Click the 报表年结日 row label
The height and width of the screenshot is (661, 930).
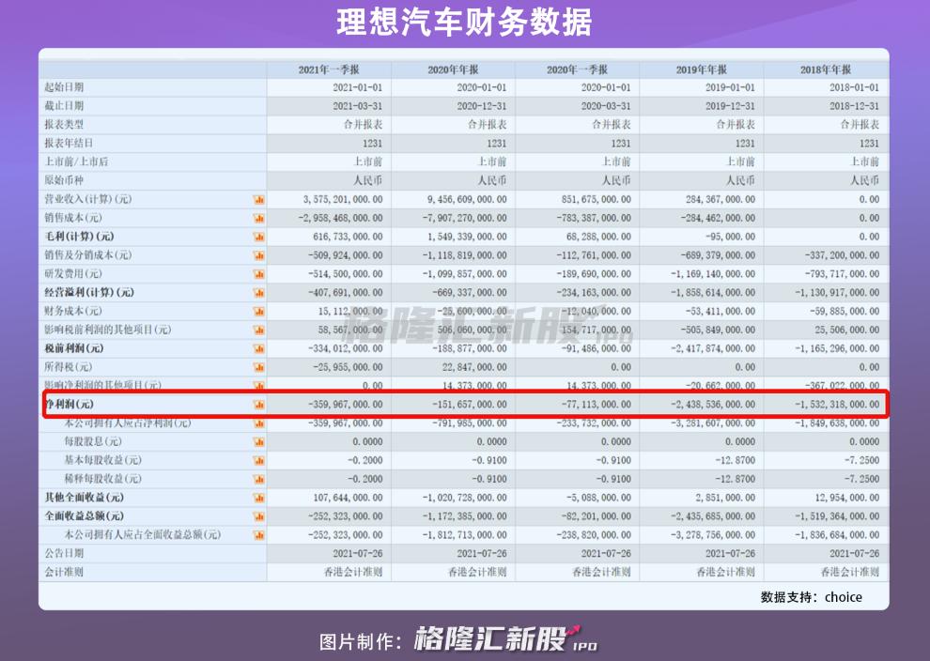point(69,144)
